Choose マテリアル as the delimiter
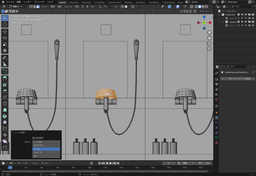Image resolution: width=256 pixels, height=176 pixels. click(x=46, y=145)
